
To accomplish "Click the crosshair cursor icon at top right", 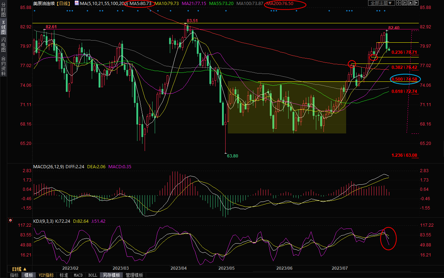I will 399,3.
